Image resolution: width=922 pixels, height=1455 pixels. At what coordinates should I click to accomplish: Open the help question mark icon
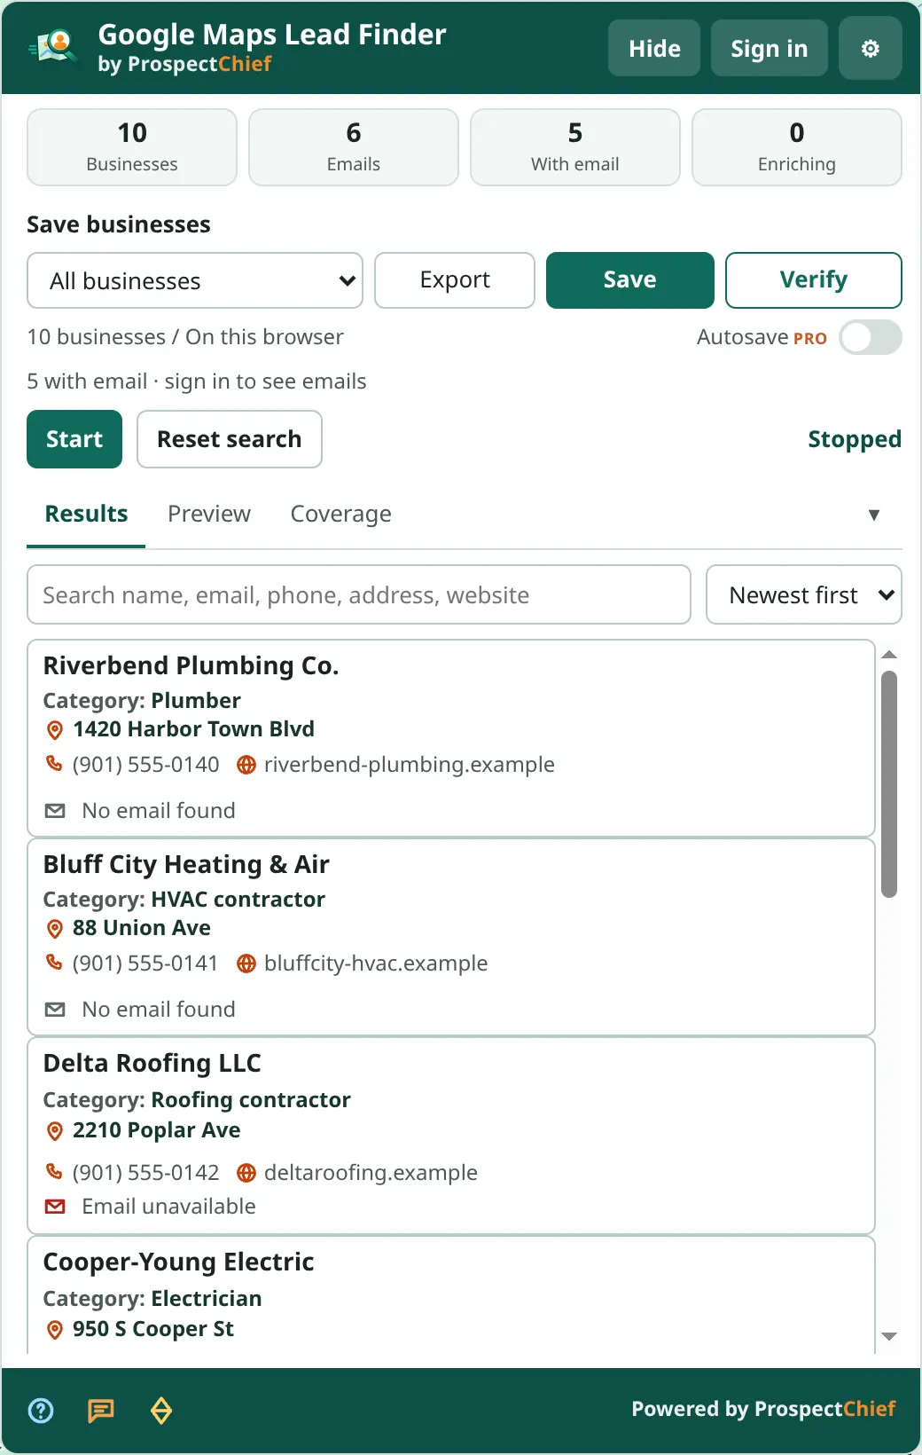(x=41, y=1410)
